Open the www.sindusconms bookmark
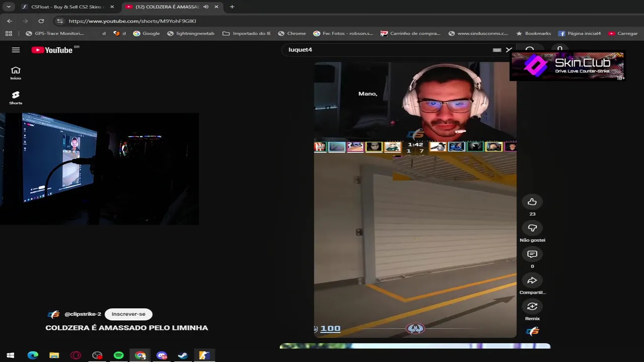Image resolution: width=644 pixels, height=362 pixels. 478,33
